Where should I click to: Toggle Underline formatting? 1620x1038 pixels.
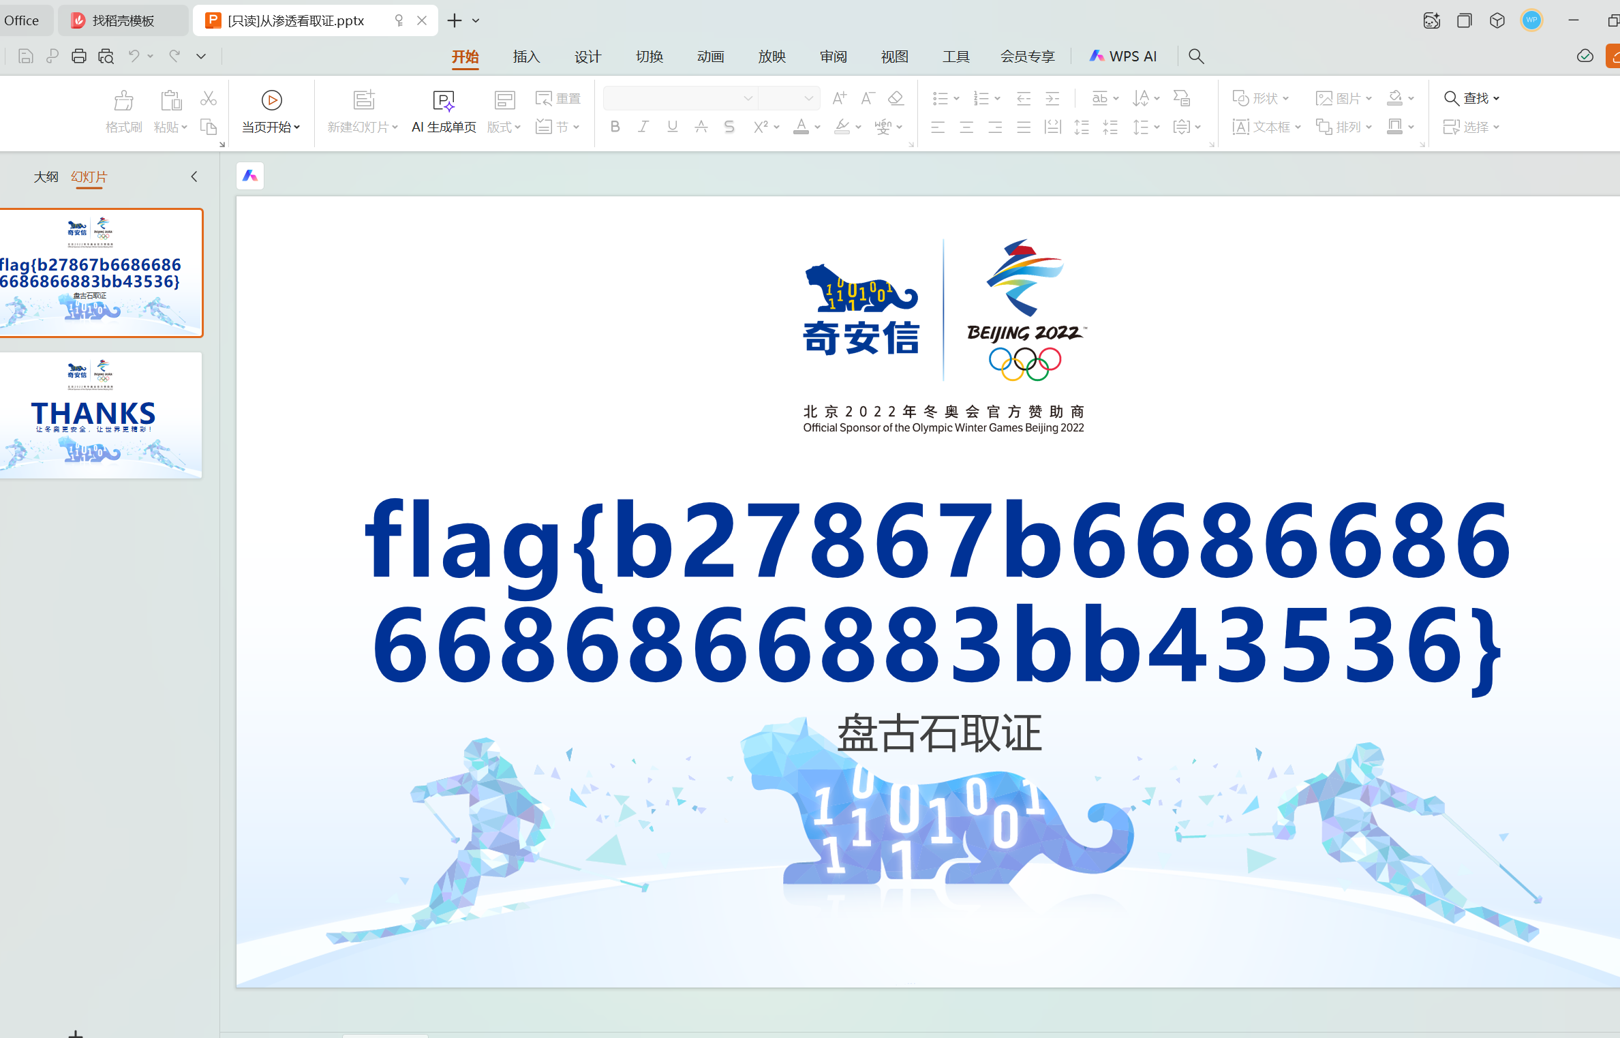(x=673, y=127)
